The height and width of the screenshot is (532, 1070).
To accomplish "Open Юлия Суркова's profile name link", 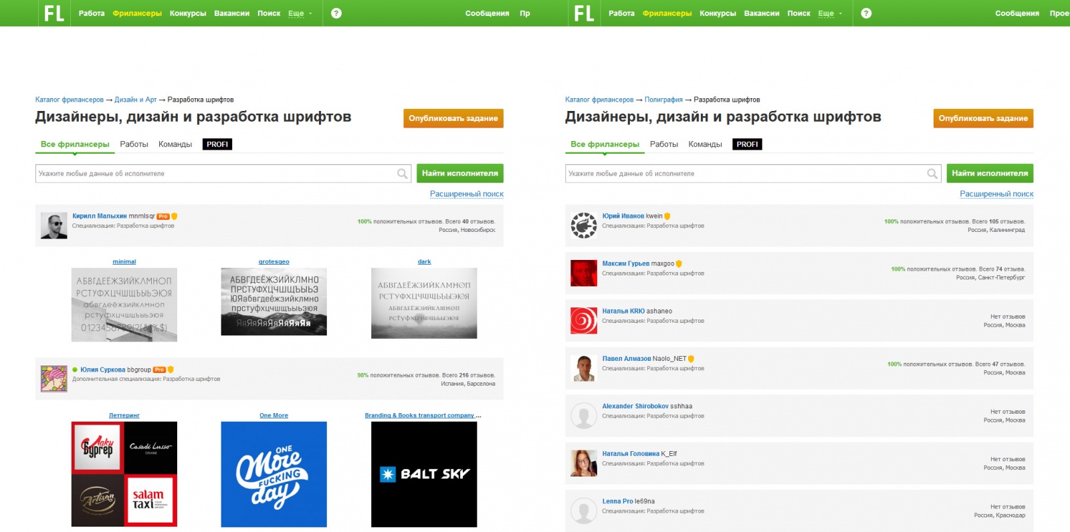I will point(103,370).
